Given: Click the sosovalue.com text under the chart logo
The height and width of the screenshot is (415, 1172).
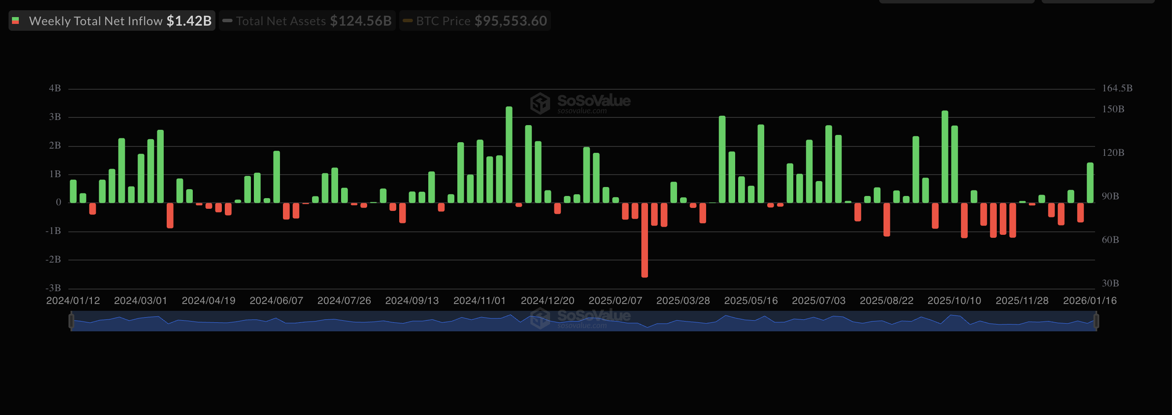Looking at the screenshot, I should (582, 111).
